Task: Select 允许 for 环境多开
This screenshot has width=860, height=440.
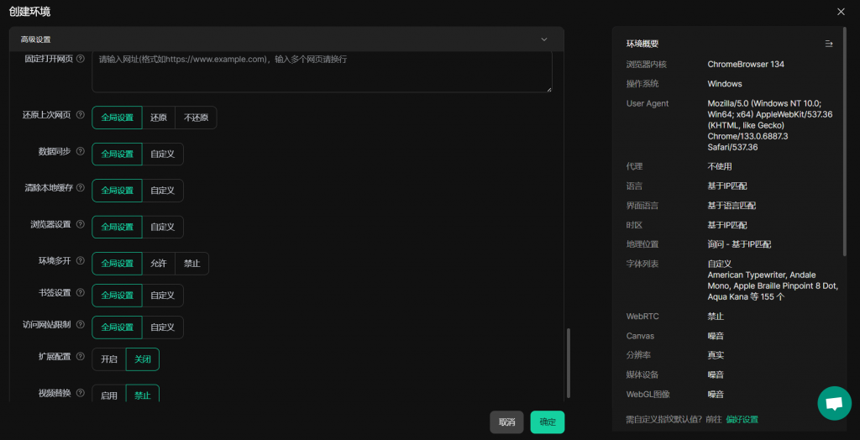Action: pos(159,264)
